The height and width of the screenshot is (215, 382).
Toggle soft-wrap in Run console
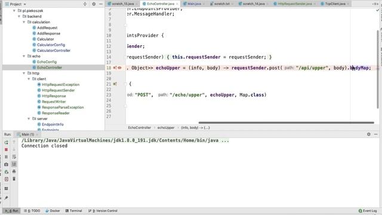coord(14,156)
